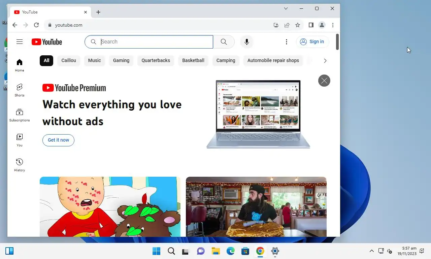431x259 pixels.
Task: Open File Explorer from taskbar
Action: click(x=215, y=251)
